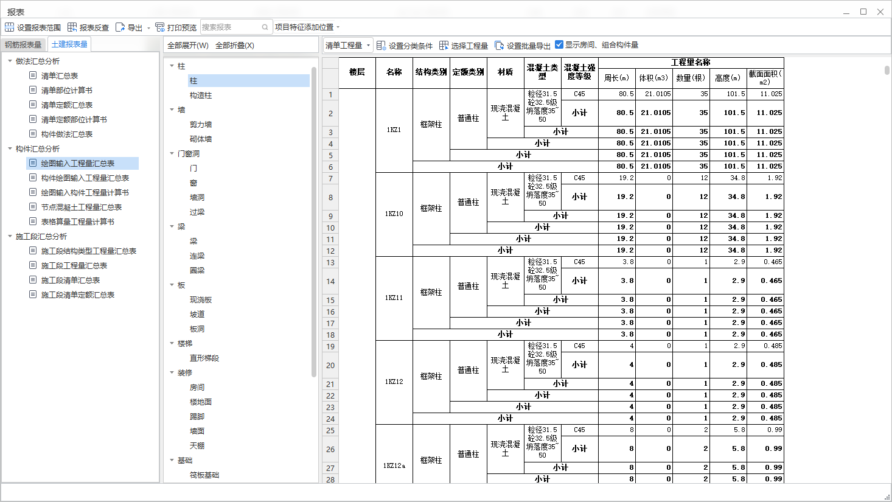
Task: Click 全部展开(W) button
Action: pos(188,46)
